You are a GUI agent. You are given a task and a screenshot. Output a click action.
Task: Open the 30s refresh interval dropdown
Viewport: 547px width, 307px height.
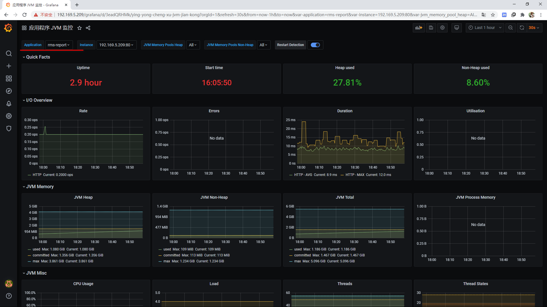534,28
